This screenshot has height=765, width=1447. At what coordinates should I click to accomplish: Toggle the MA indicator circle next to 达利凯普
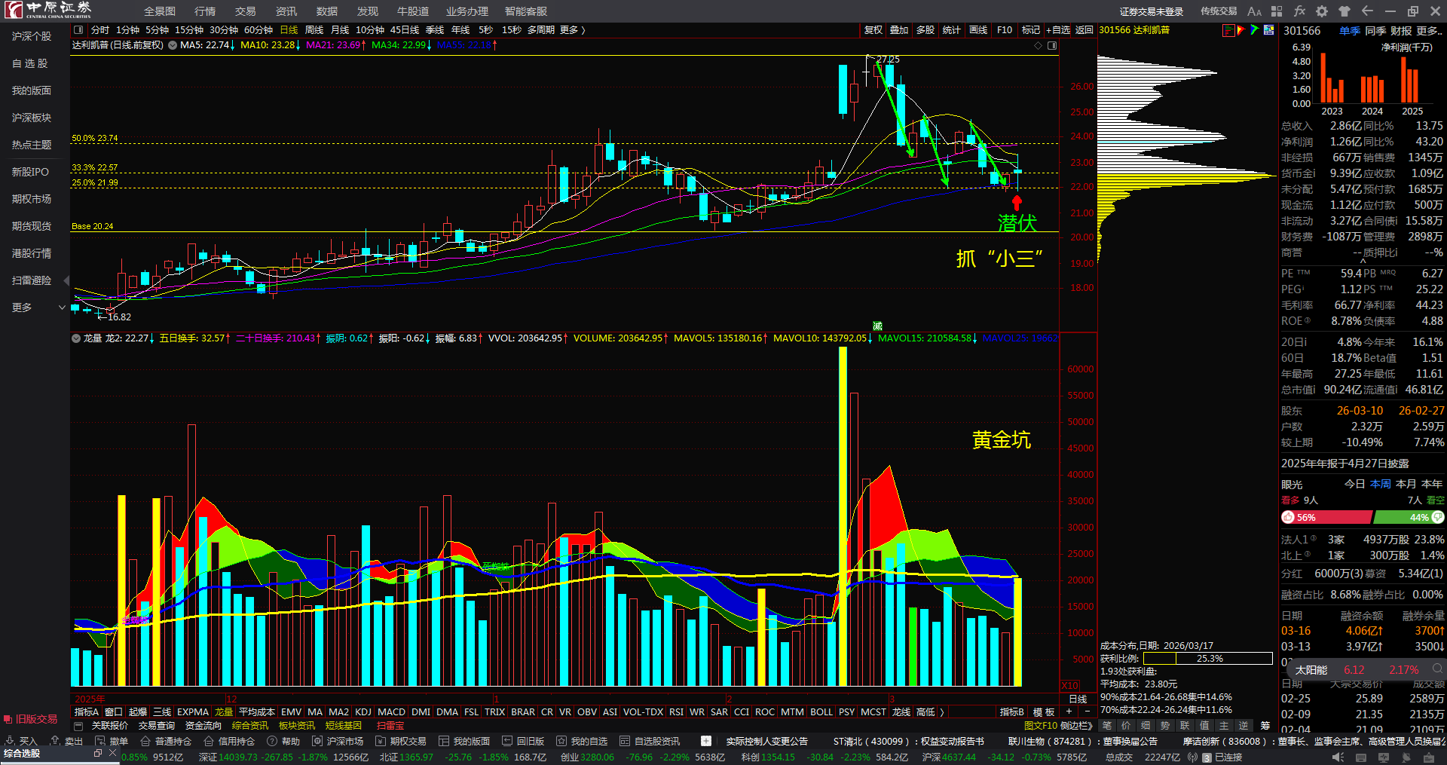(x=173, y=45)
